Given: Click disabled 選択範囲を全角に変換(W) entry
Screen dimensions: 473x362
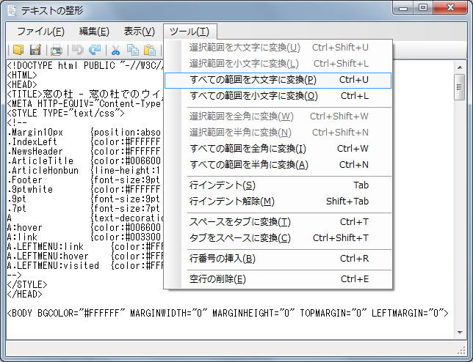Looking at the screenshot, I should point(278,117).
